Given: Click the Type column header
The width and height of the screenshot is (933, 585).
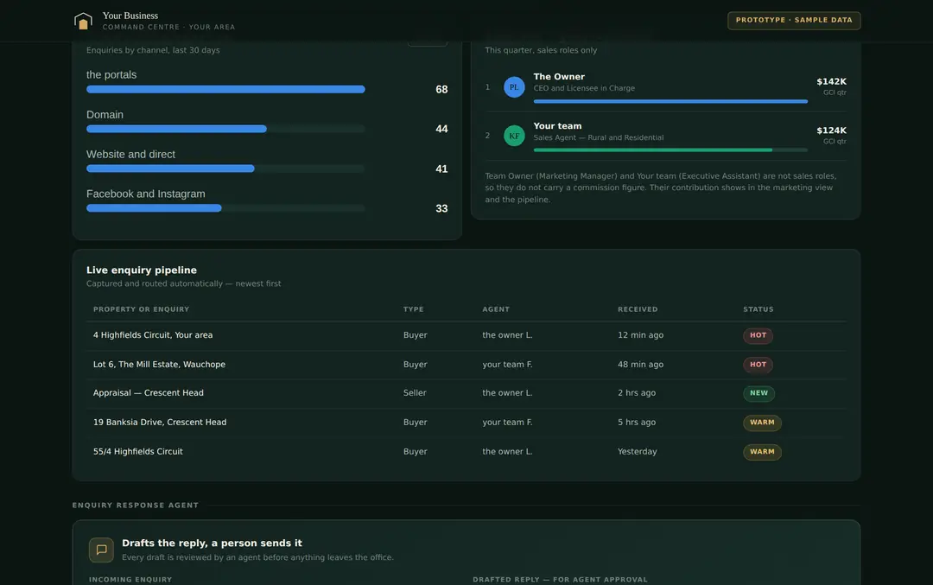Looking at the screenshot, I should [x=414, y=309].
